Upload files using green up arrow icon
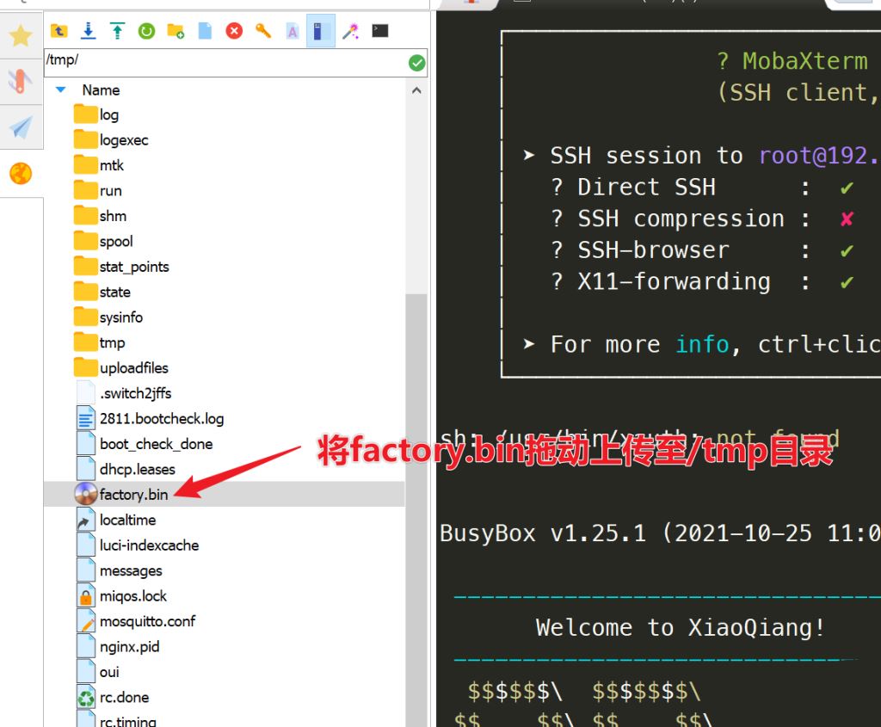The image size is (881, 727). [117, 30]
